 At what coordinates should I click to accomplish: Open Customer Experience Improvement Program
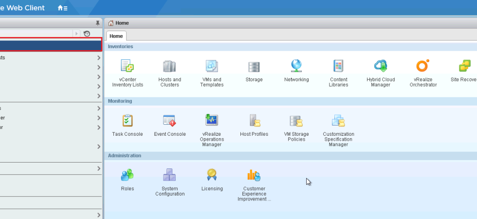(x=254, y=185)
